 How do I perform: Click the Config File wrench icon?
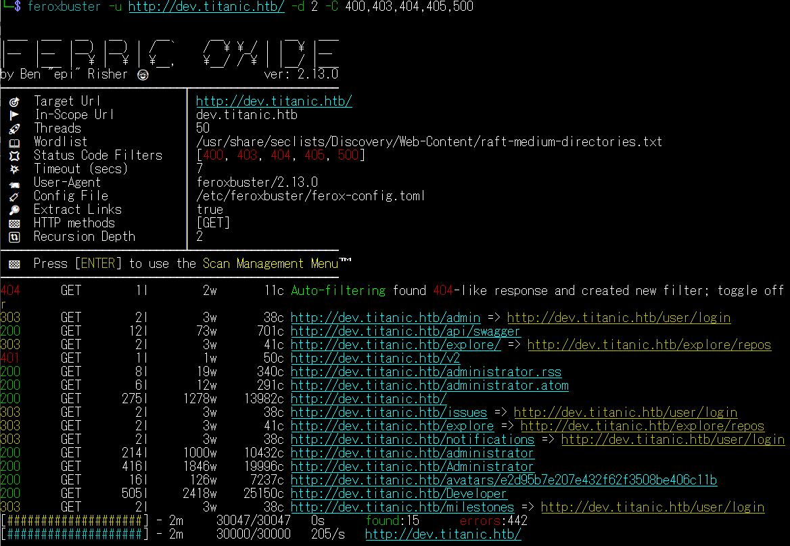tap(14, 196)
